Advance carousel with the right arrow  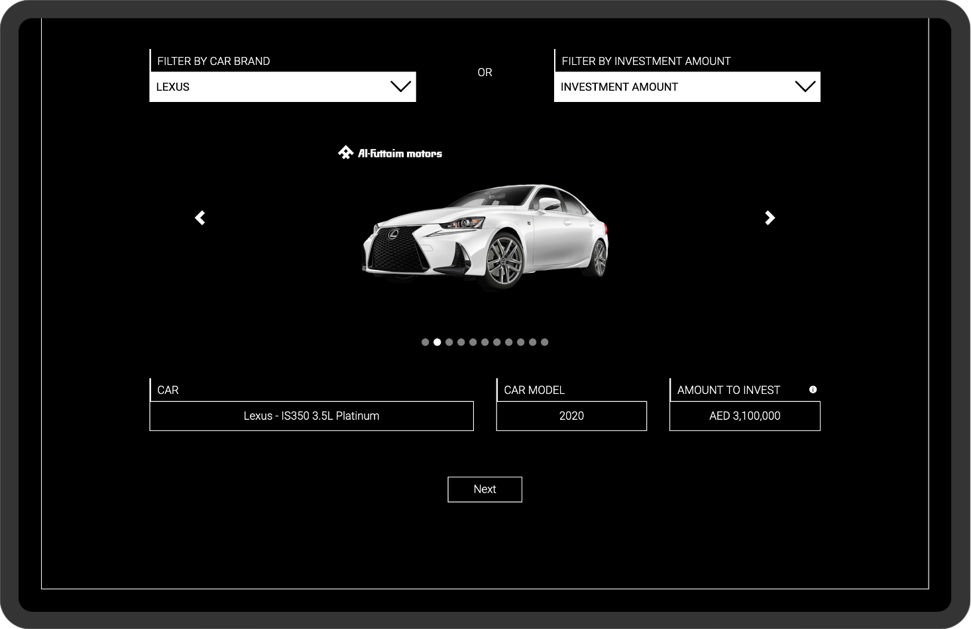coord(770,218)
